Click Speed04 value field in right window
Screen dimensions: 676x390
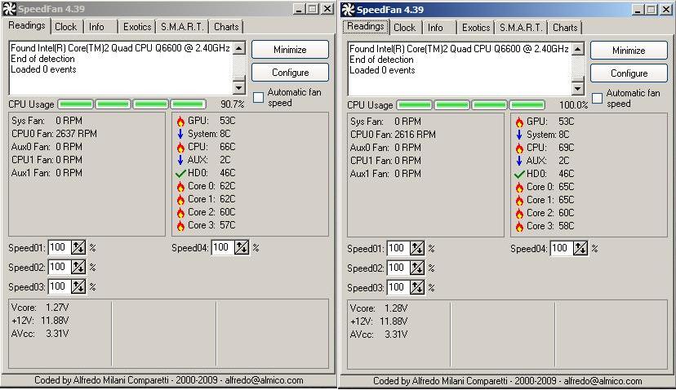pos(562,249)
